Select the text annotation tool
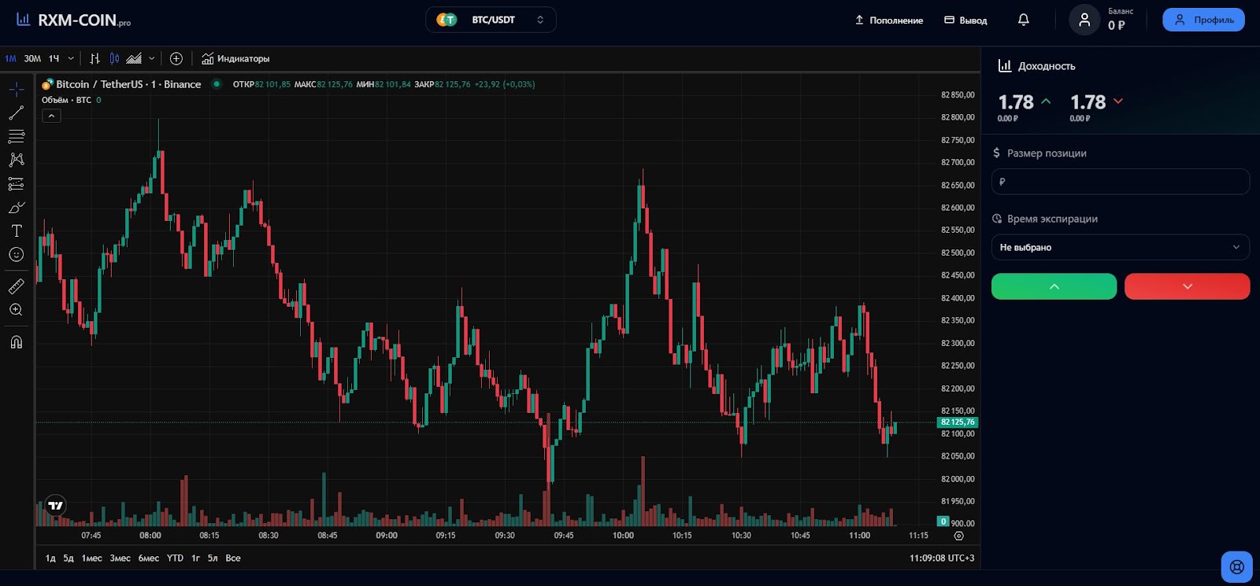1260x586 pixels. [x=16, y=230]
